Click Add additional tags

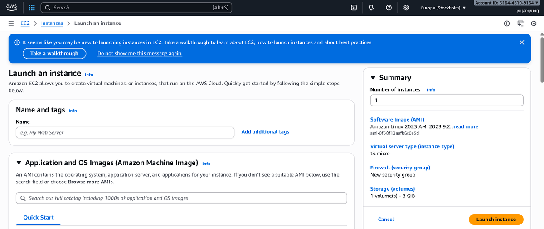[x=265, y=132]
